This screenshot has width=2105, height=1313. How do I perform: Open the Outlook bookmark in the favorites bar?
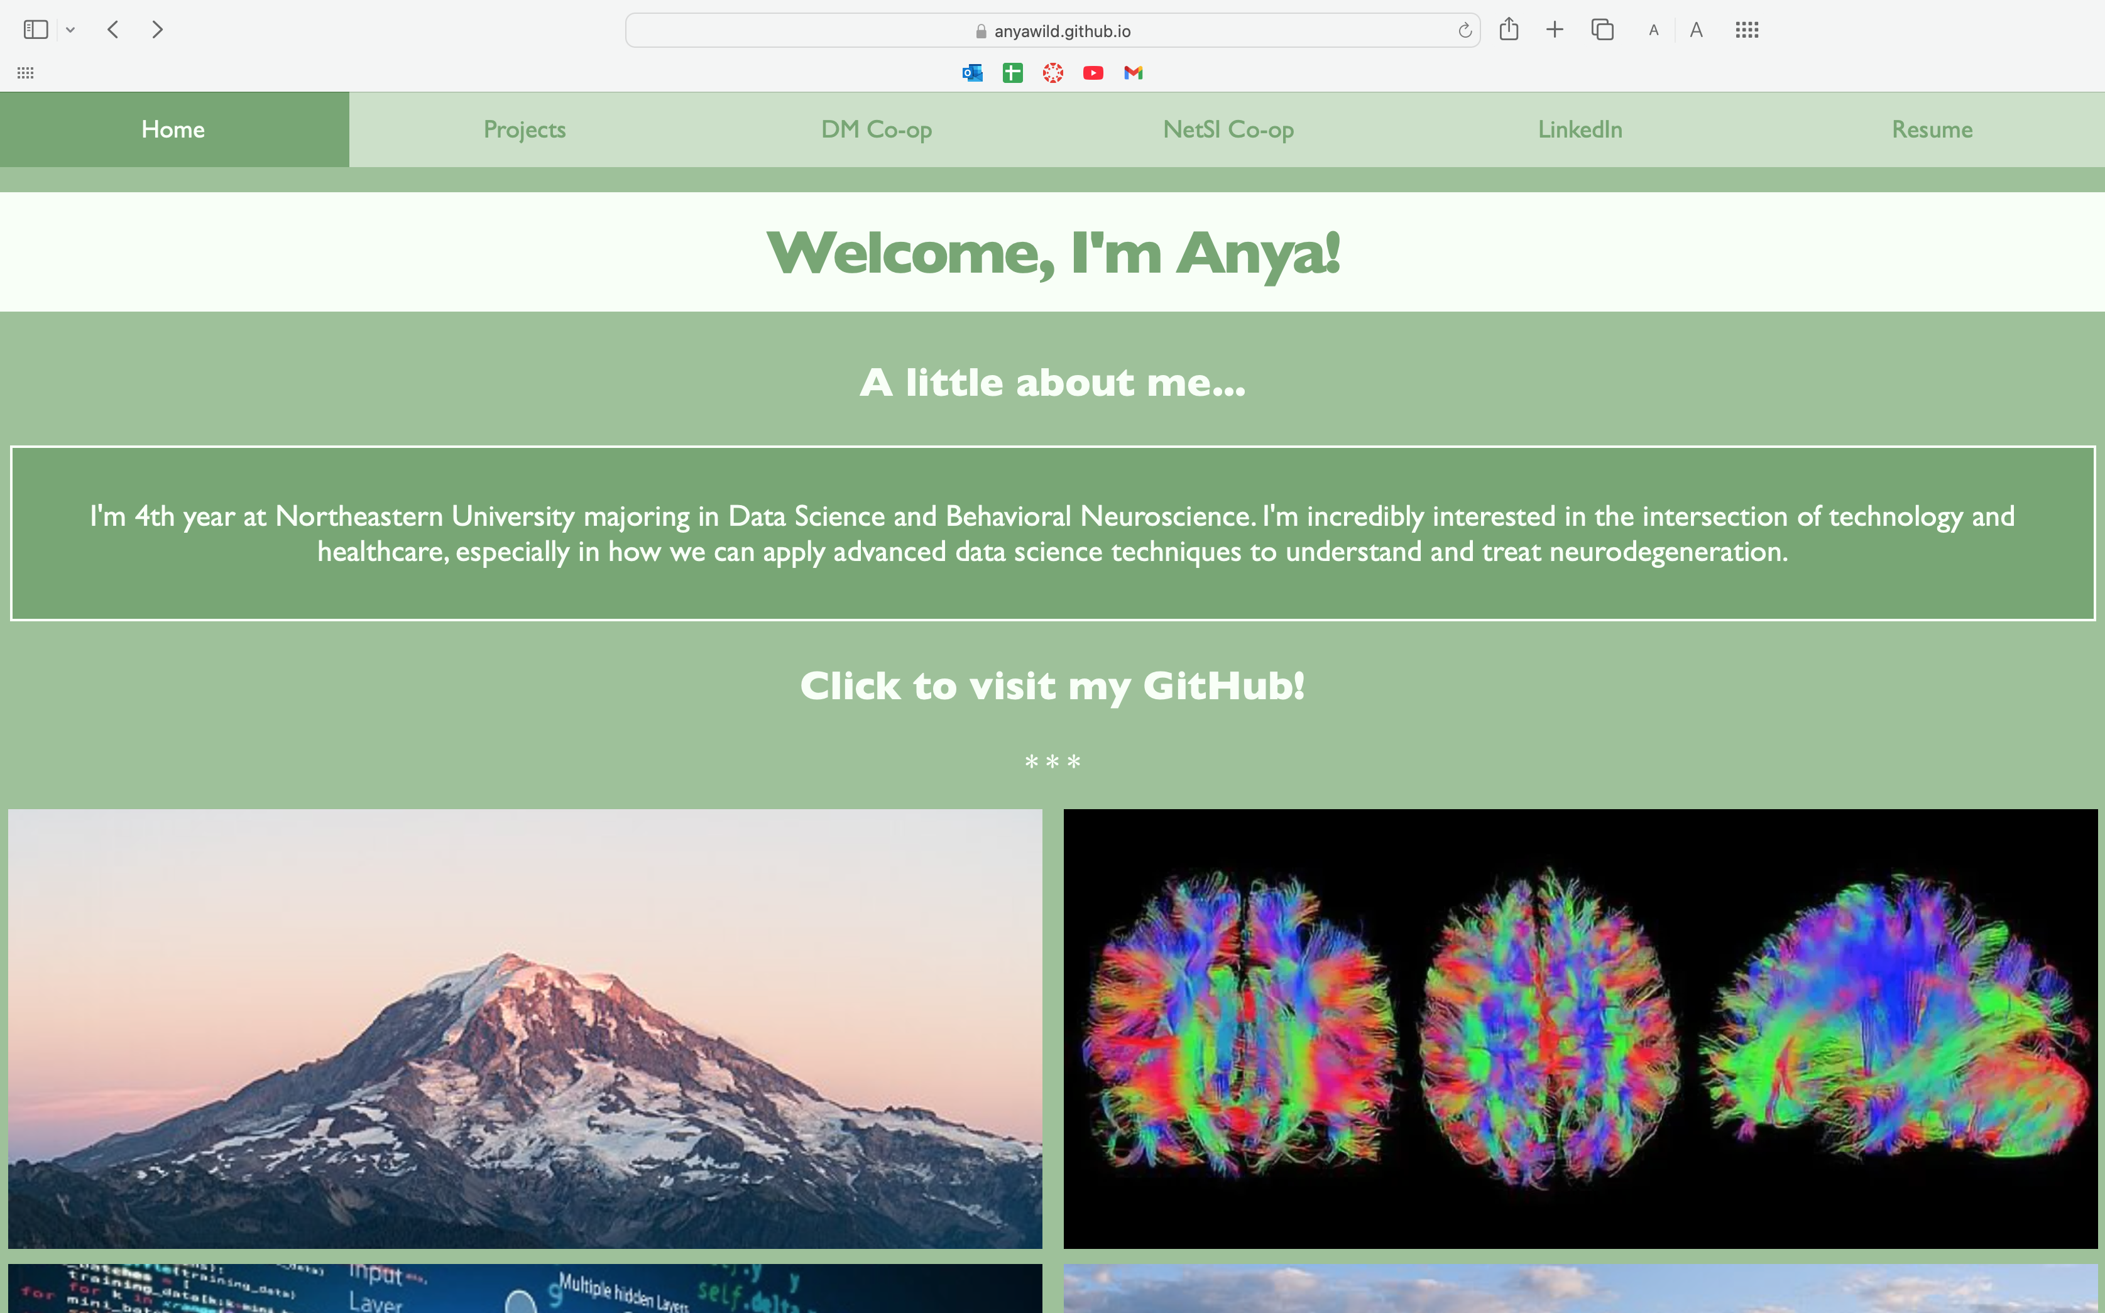point(971,73)
